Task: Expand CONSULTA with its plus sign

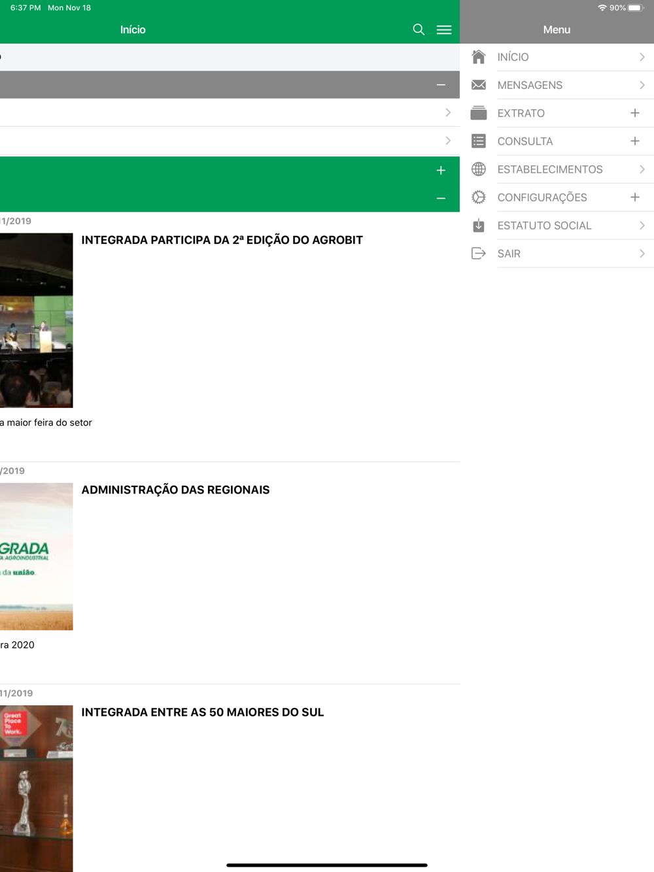Action: pyautogui.click(x=634, y=141)
